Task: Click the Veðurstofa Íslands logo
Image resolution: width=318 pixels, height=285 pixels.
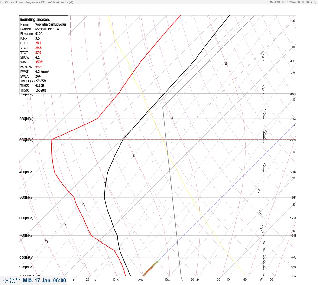Action: (11, 281)
